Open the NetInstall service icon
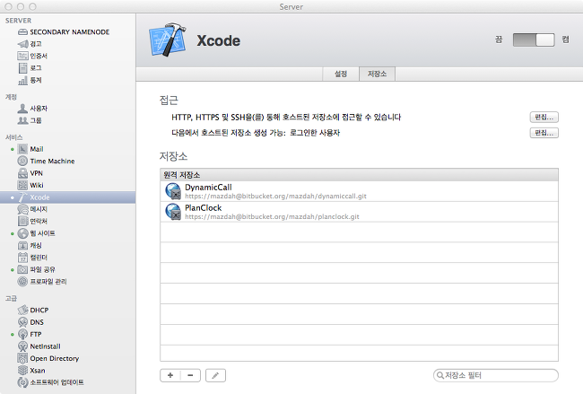 [x=22, y=346]
